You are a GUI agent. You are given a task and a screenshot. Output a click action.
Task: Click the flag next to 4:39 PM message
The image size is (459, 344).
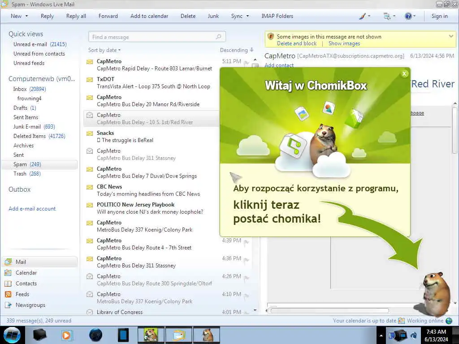tap(247, 241)
